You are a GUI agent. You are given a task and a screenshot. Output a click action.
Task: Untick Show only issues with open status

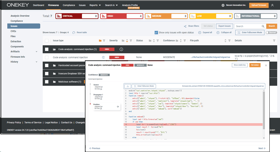156,32
